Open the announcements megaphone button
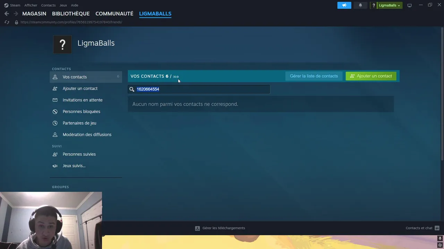The image size is (444, 249). click(x=344, y=5)
